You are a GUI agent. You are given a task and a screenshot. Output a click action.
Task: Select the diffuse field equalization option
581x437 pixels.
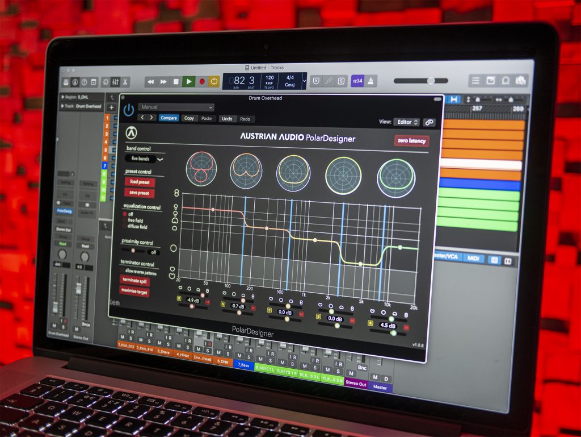click(x=125, y=226)
